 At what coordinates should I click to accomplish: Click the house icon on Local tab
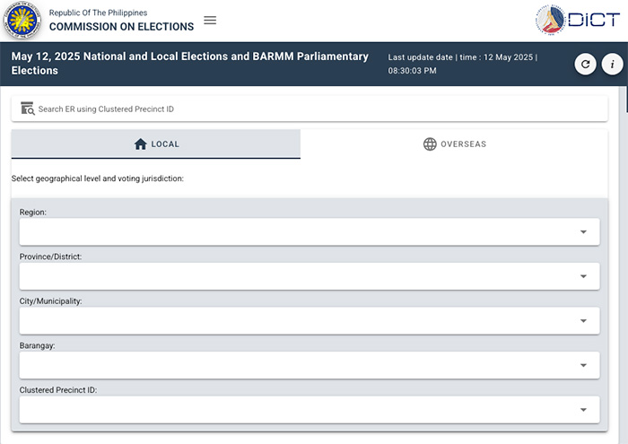click(x=140, y=144)
